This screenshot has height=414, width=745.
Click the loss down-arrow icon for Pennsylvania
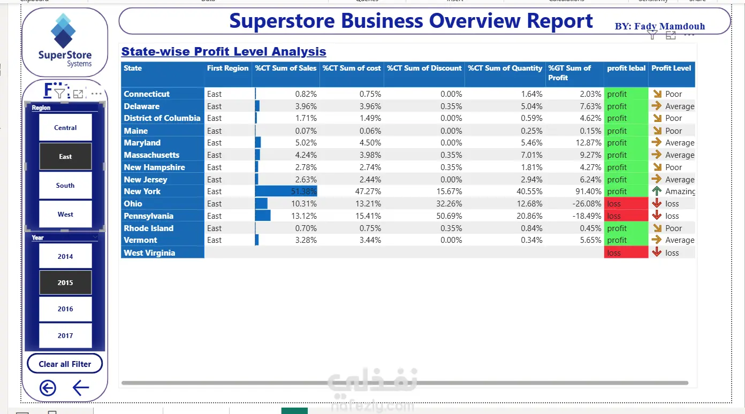(657, 216)
